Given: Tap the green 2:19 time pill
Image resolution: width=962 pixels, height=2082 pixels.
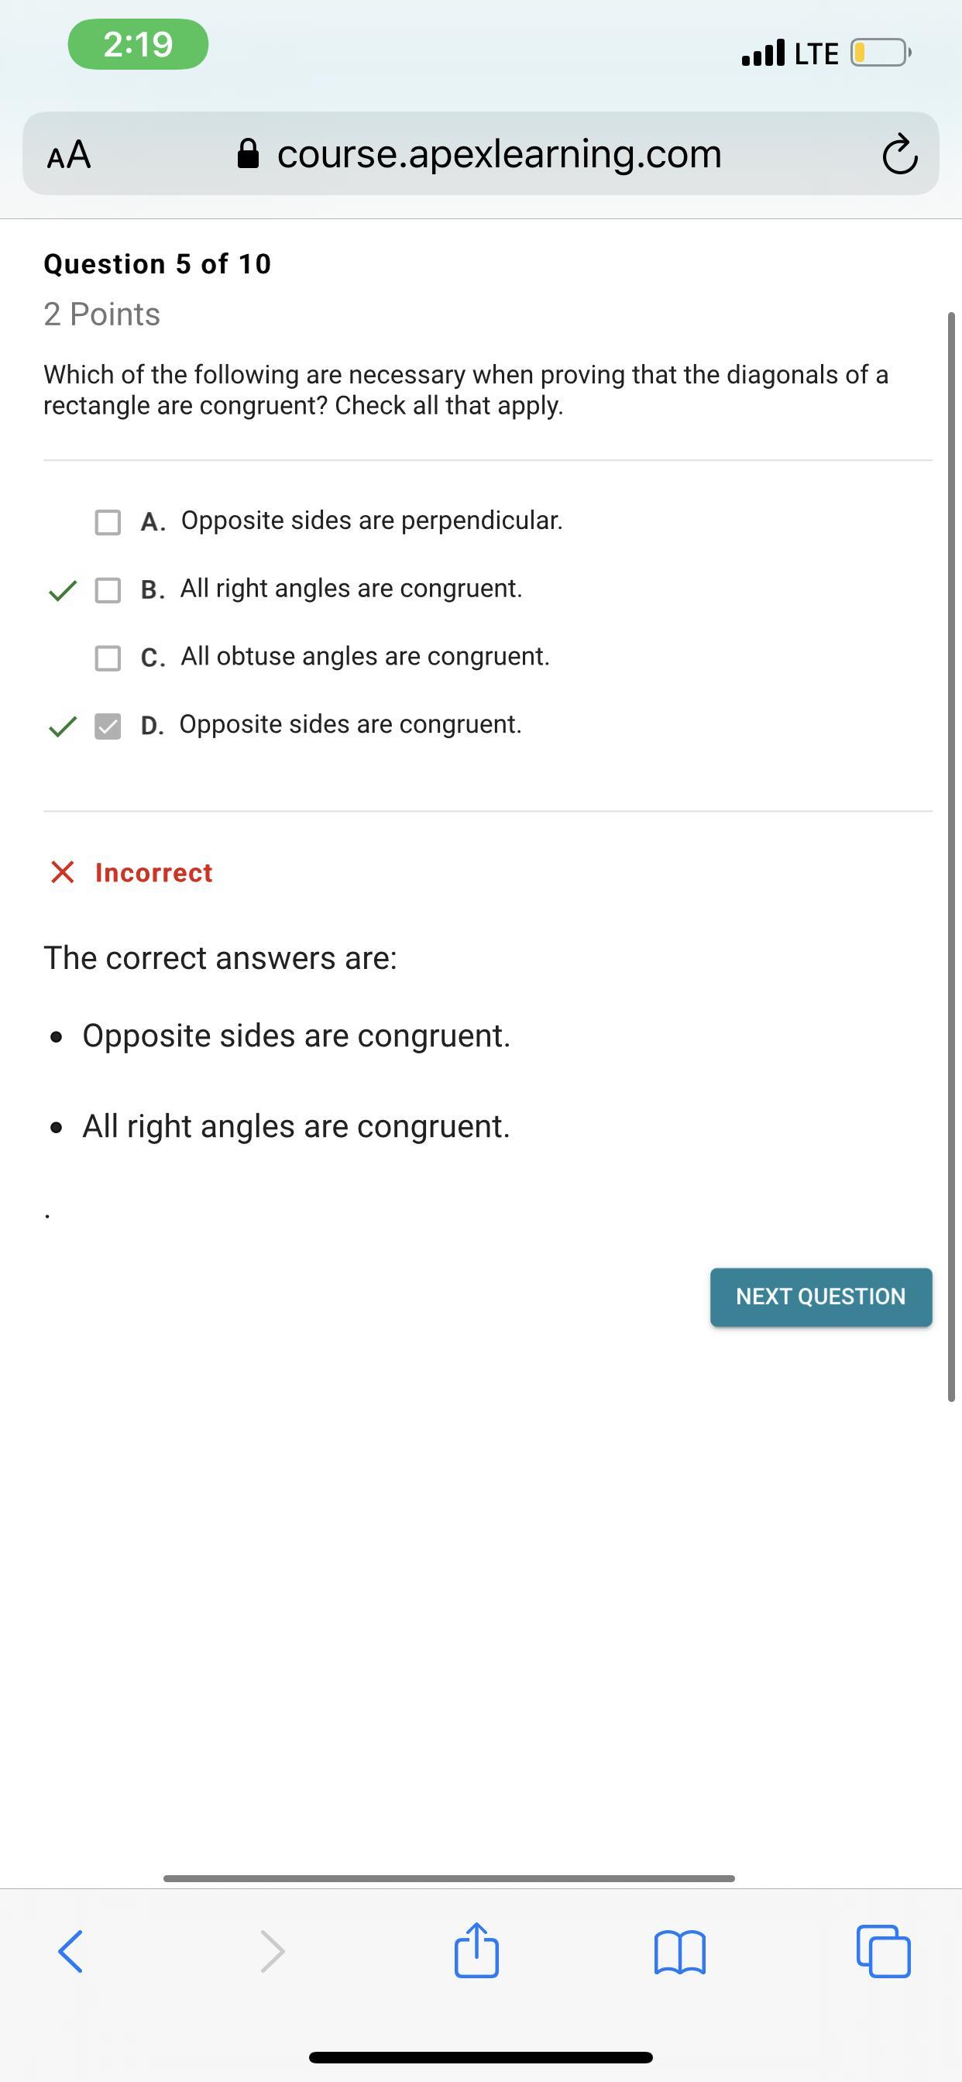Looking at the screenshot, I should coord(138,43).
